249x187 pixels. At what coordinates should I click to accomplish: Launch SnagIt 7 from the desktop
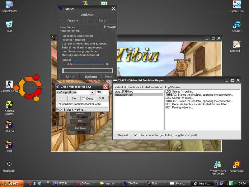coord(237,26)
